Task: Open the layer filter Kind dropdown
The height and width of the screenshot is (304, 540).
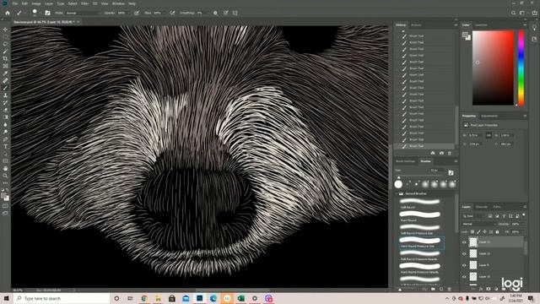Action: tap(474, 216)
